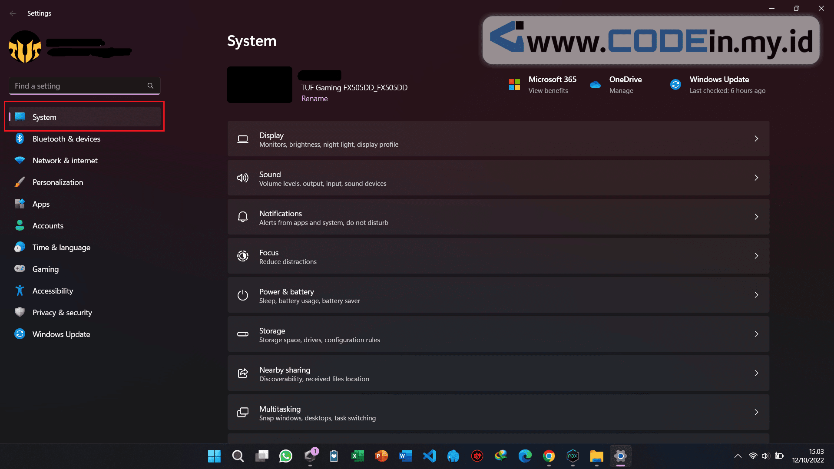Go back using the Settings back arrow
Screen dimensions: 834x469
[13, 13]
